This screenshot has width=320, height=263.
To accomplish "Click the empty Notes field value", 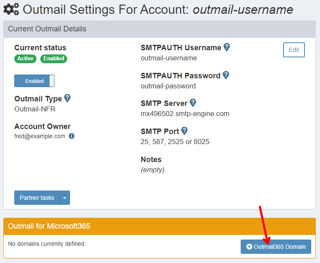I will tap(152, 170).
